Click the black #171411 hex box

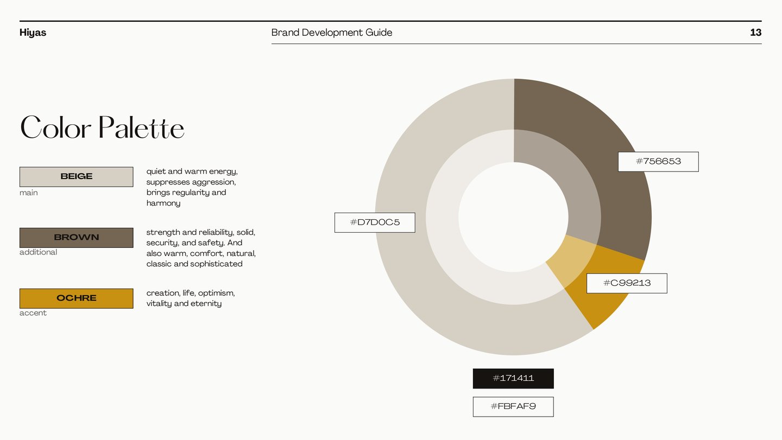(x=513, y=379)
